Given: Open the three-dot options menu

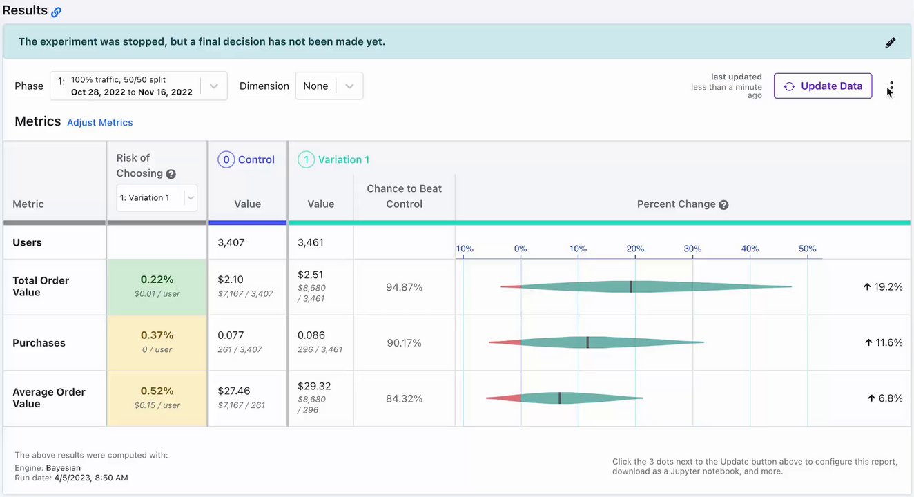Looking at the screenshot, I should [x=891, y=86].
